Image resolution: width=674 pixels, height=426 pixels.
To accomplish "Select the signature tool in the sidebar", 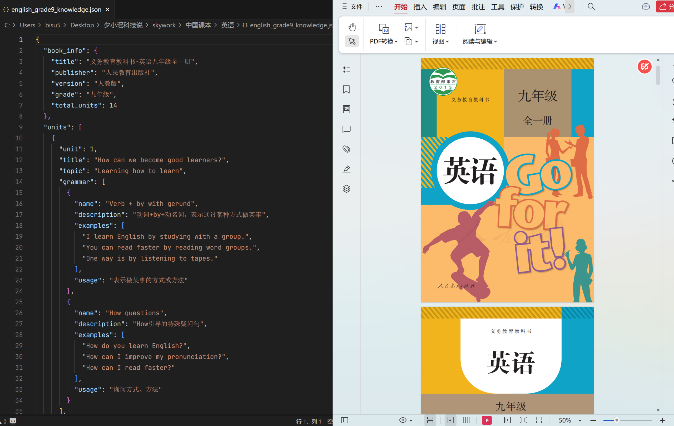I will tap(346, 169).
